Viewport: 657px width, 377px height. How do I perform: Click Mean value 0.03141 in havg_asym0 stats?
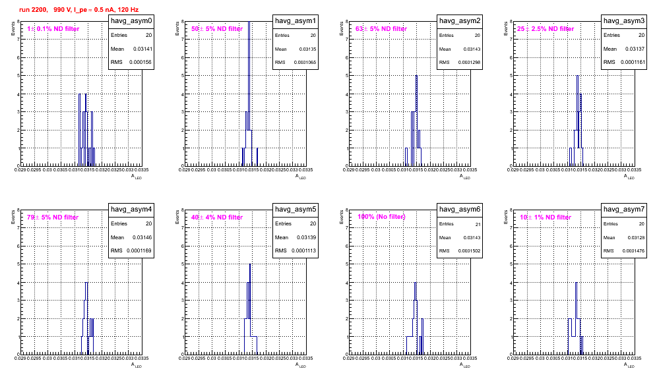(143, 49)
